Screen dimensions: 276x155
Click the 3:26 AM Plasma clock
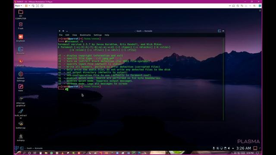pyautogui.click(x=243, y=148)
